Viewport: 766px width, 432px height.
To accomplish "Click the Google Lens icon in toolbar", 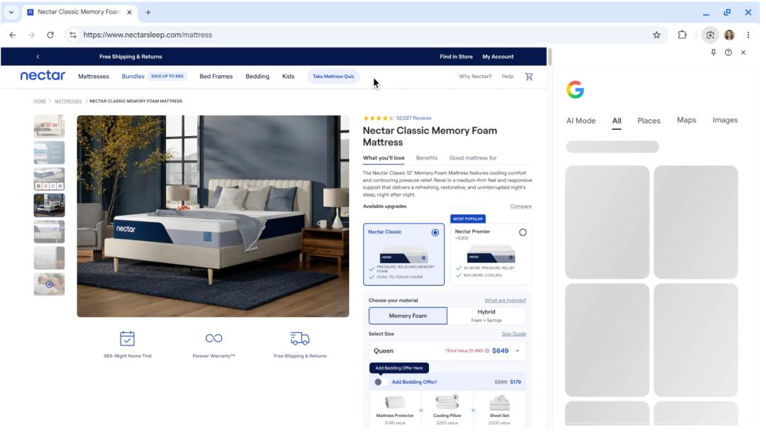I will tap(710, 35).
